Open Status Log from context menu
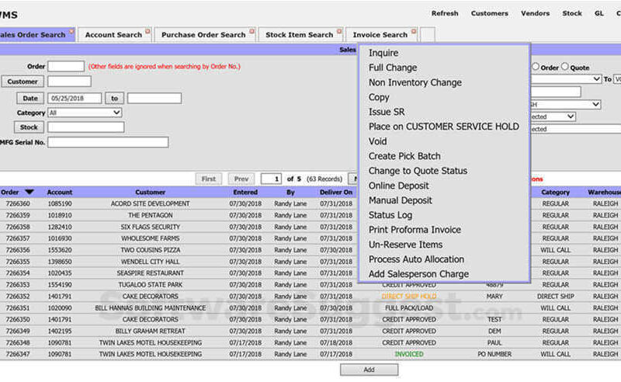Viewport: 621px width, 382px height. coord(390,215)
